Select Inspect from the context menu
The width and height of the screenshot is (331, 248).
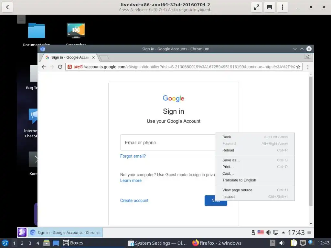(x=255, y=197)
